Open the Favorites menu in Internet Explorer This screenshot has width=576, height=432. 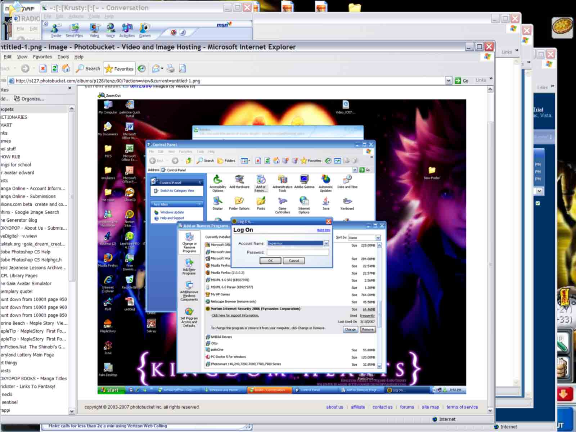(x=42, y=57)
